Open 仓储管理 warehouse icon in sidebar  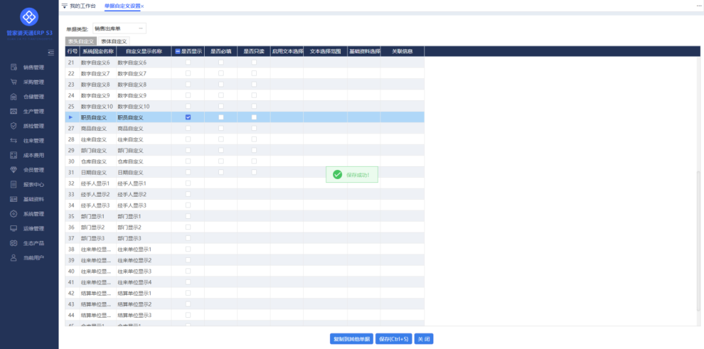pyautogui.click(x=13, y=96)
